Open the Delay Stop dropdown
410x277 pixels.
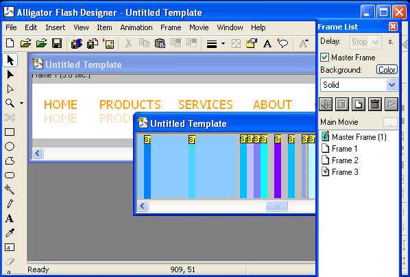pyautogui.click(x=376, y=42)
